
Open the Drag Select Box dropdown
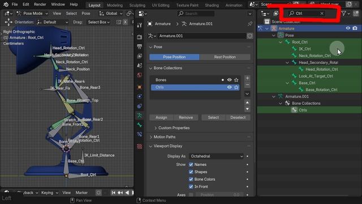pyautogui.click(x=98, y=22)
